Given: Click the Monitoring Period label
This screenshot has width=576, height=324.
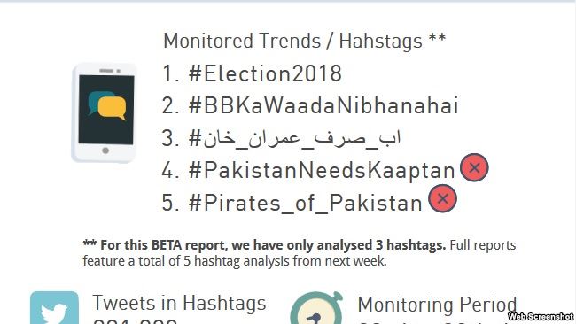Looking at the screenshot, I should coord(437,305).
